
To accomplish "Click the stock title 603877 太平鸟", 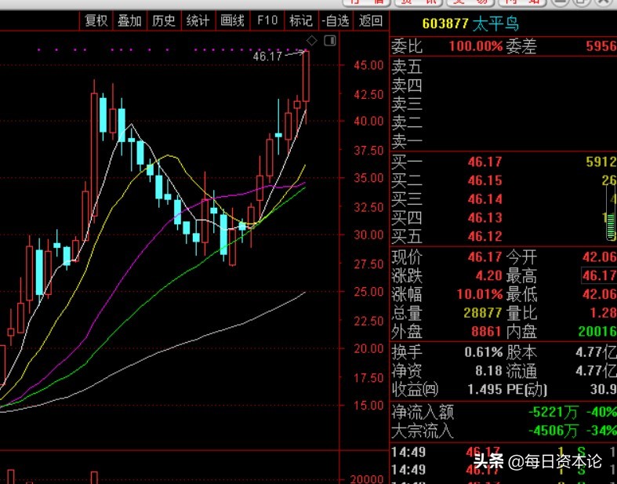I will click(x=470, y=25).
